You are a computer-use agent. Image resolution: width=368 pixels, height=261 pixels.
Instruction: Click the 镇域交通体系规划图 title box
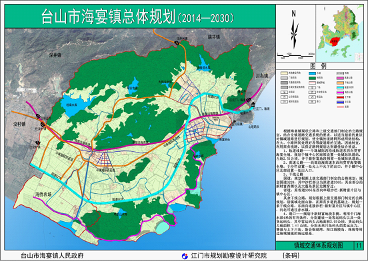(x=315, y=246)
